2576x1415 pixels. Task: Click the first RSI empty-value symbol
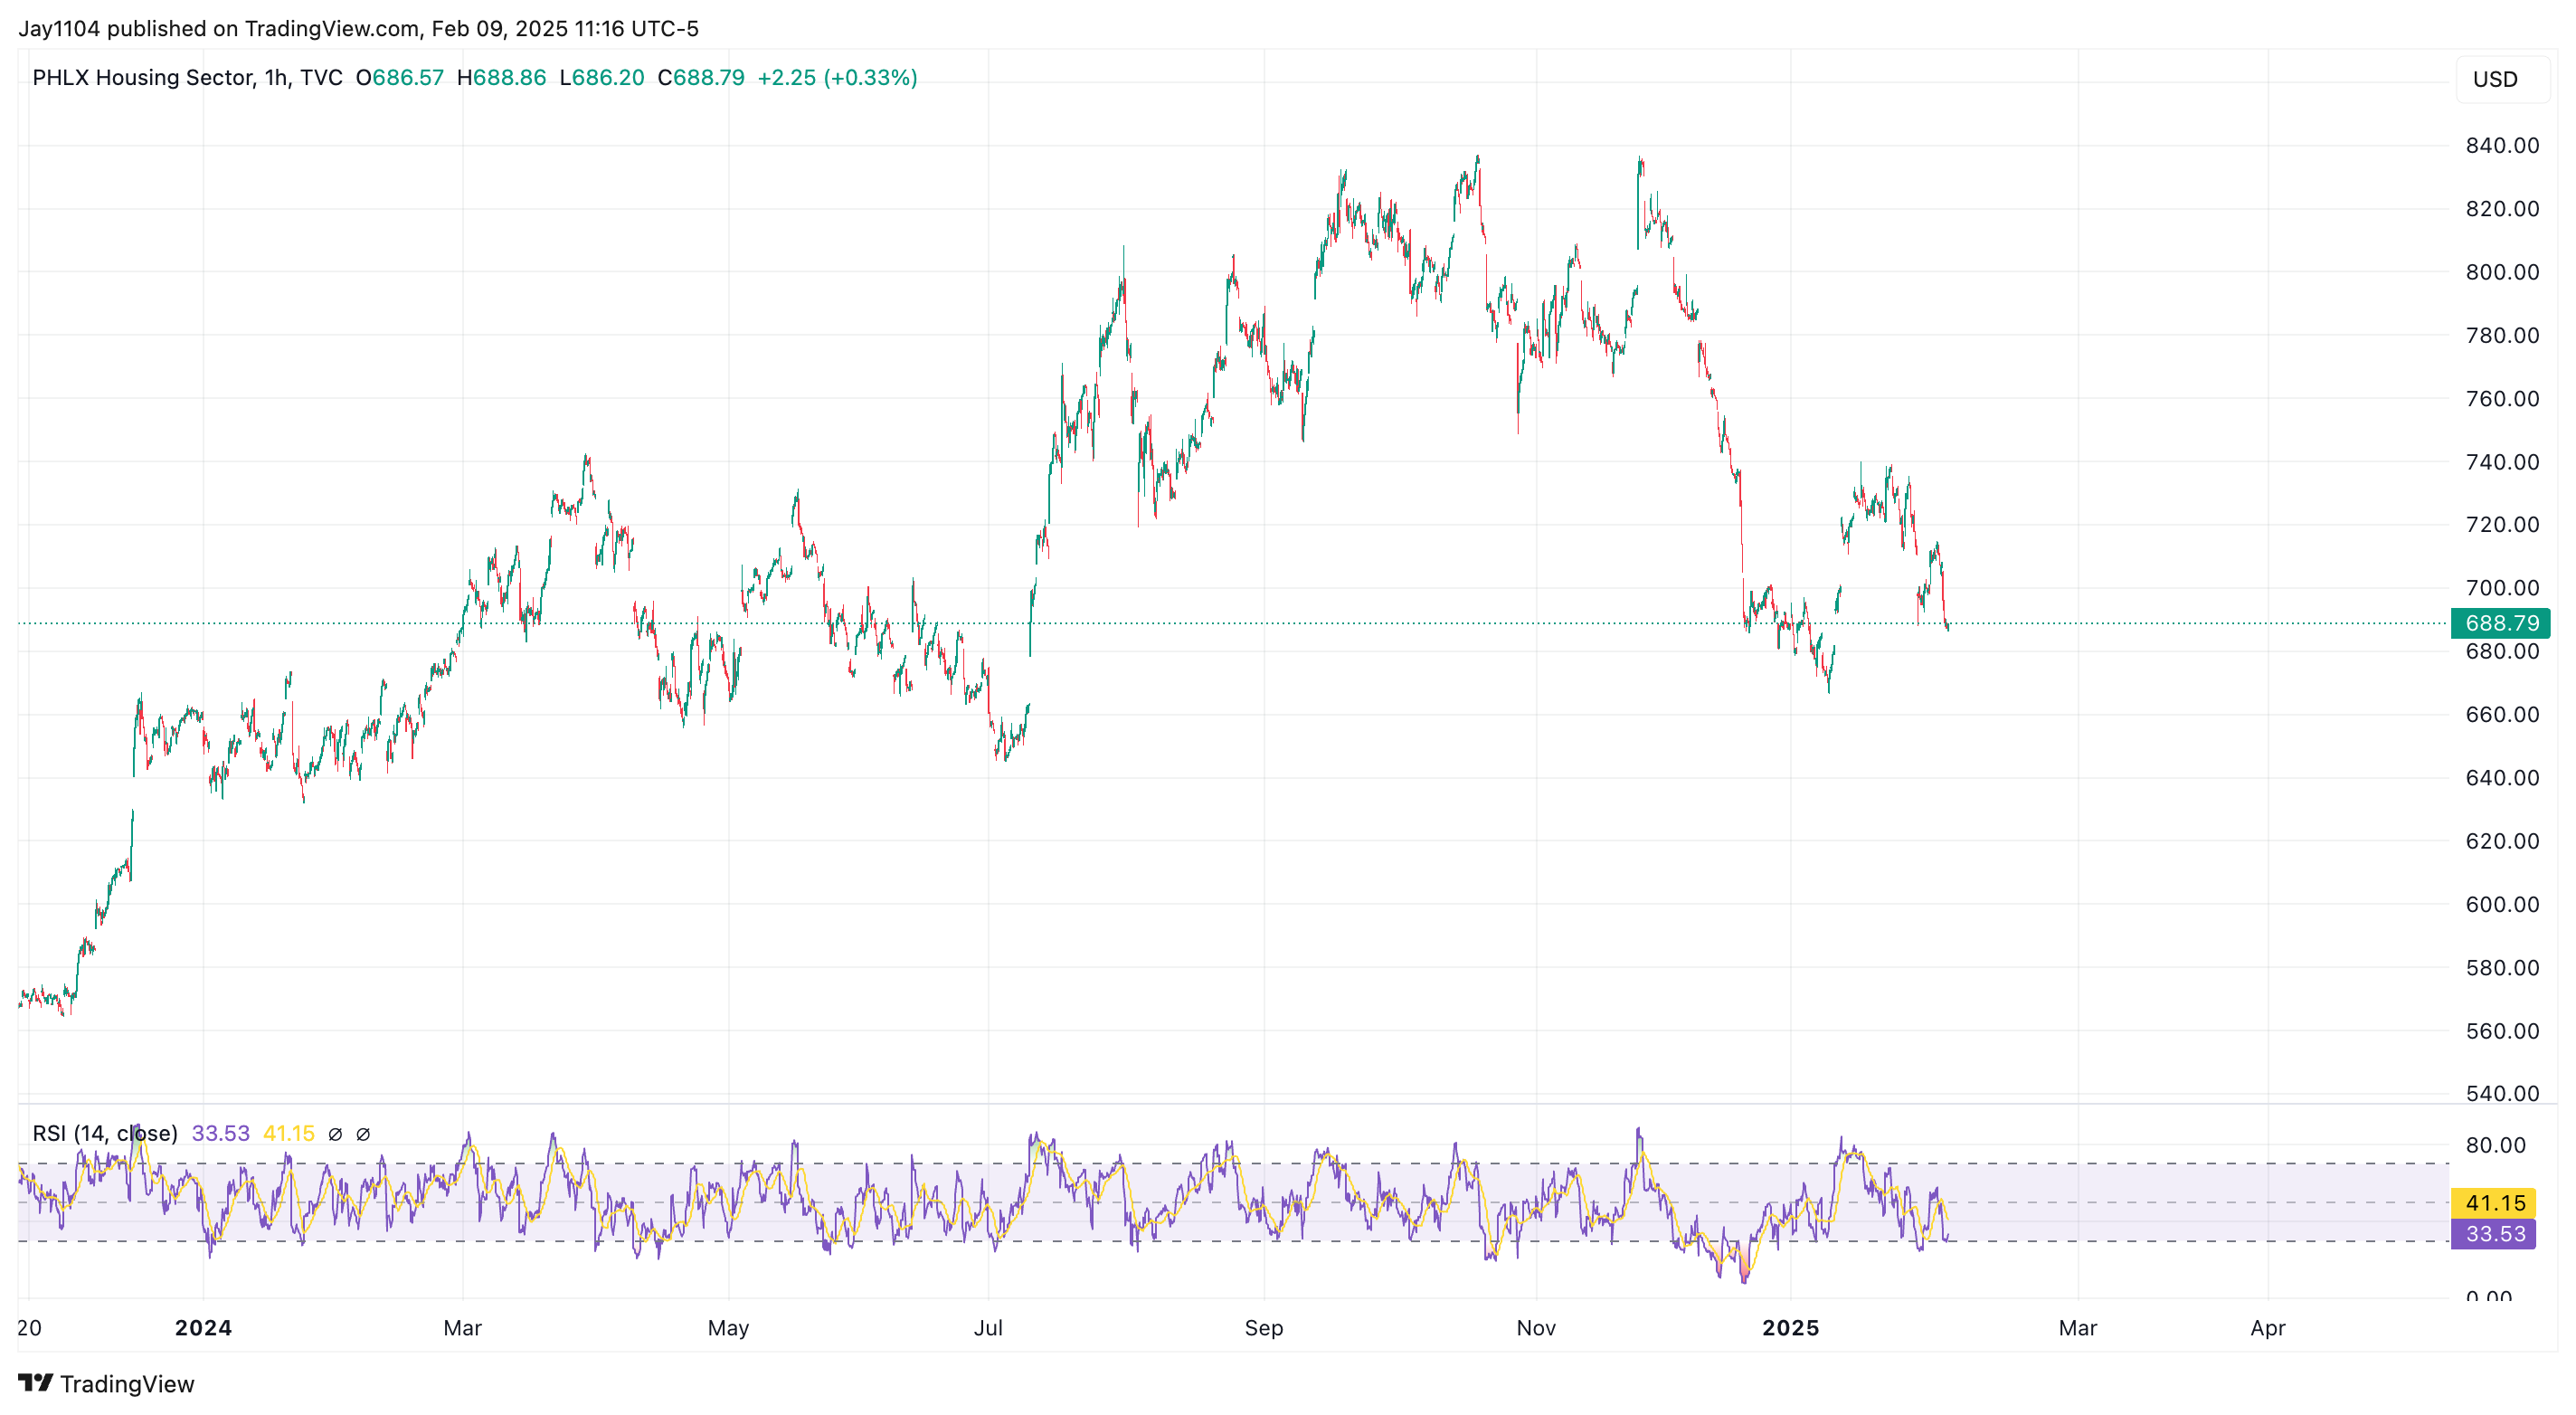point(336,1134)
